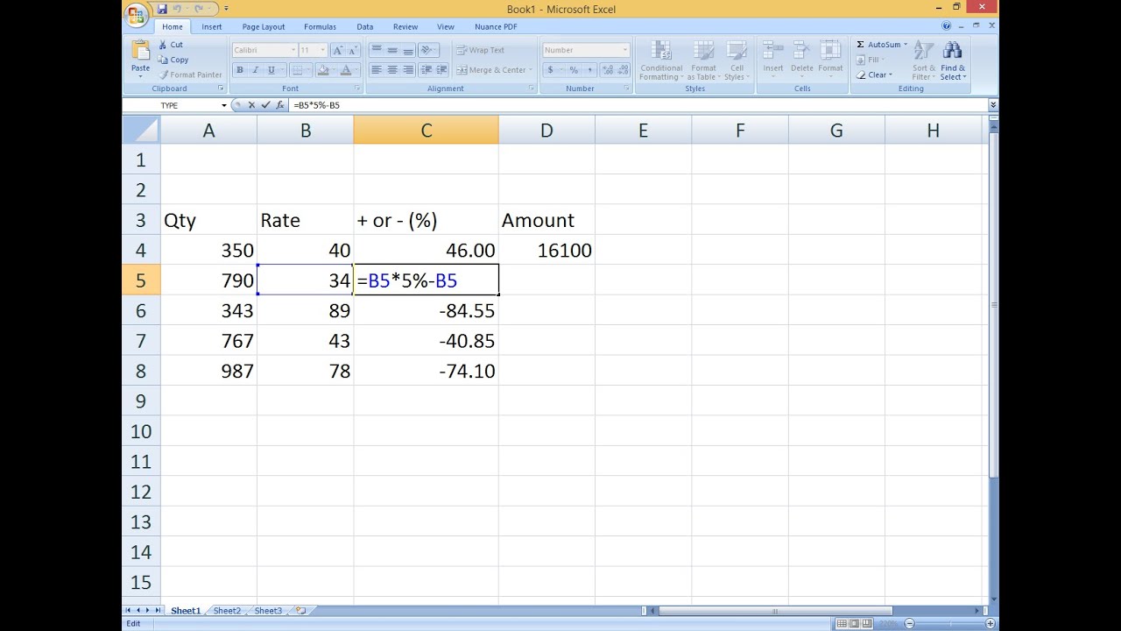Image resolution: width=1121 pixels, height=631 pixels.
Task: Switch to Normal view in status bar
Action: (842, 624)
